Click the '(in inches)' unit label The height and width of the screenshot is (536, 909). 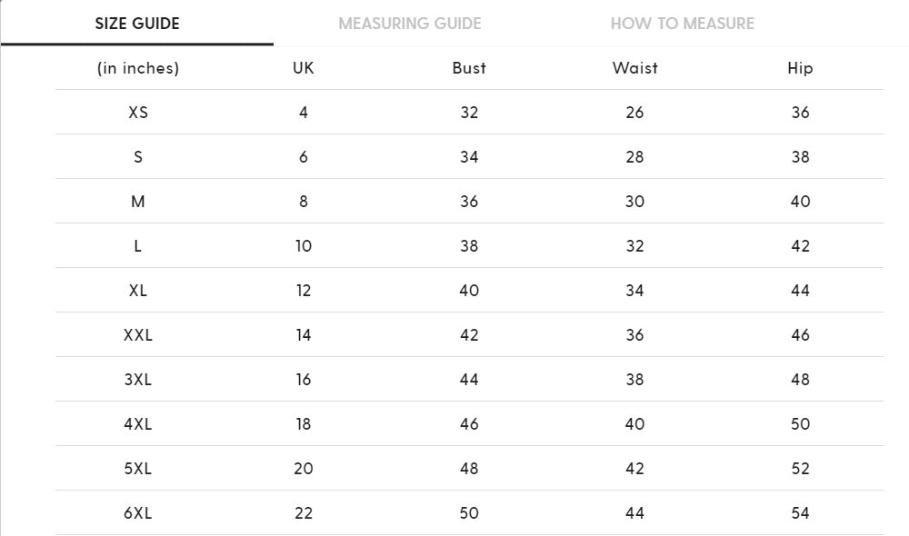(138, 68)
